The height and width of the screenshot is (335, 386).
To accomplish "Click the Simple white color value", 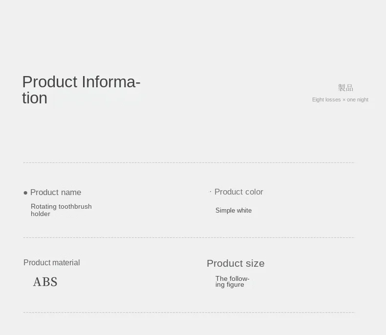I will pyautogui.click(x=234, y=211).
